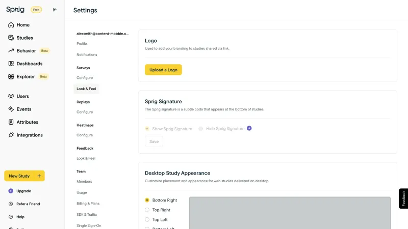408x229 pixels.
Task: Click the purple Upgrade icon
Action: [x=11, y=191]
